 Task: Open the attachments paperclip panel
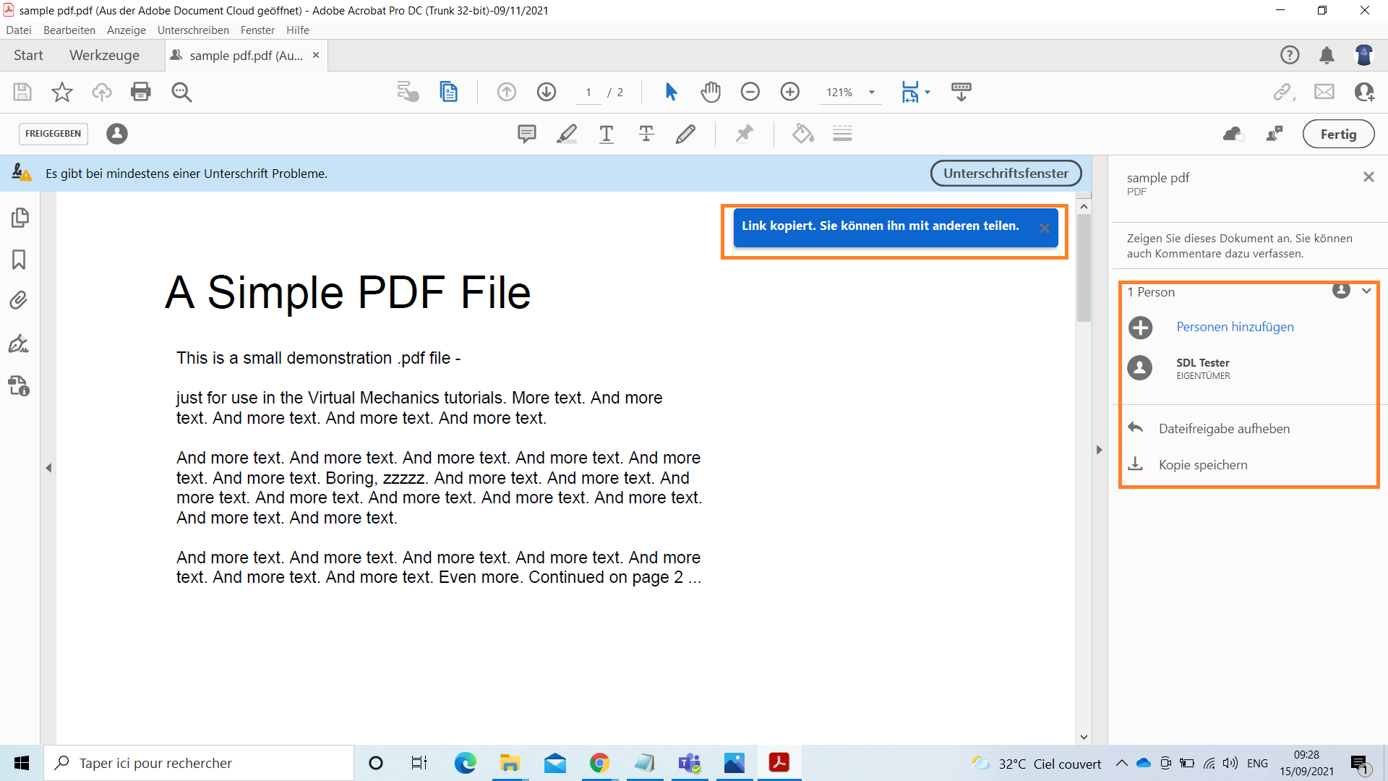20,300
